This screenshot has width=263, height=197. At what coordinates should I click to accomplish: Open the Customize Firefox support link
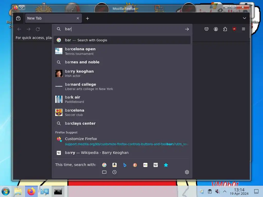[122, 141]
